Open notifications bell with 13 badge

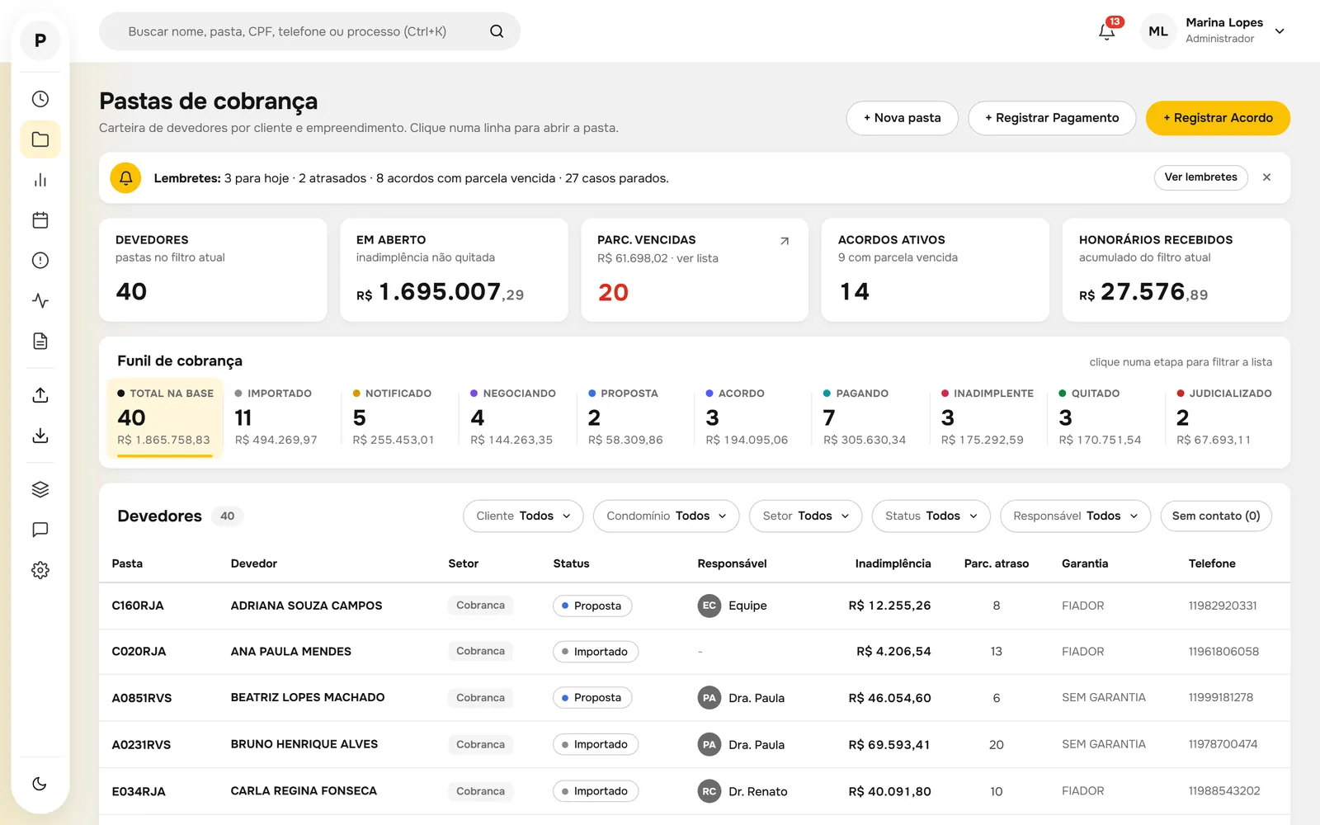click(x=1107, y=31)
